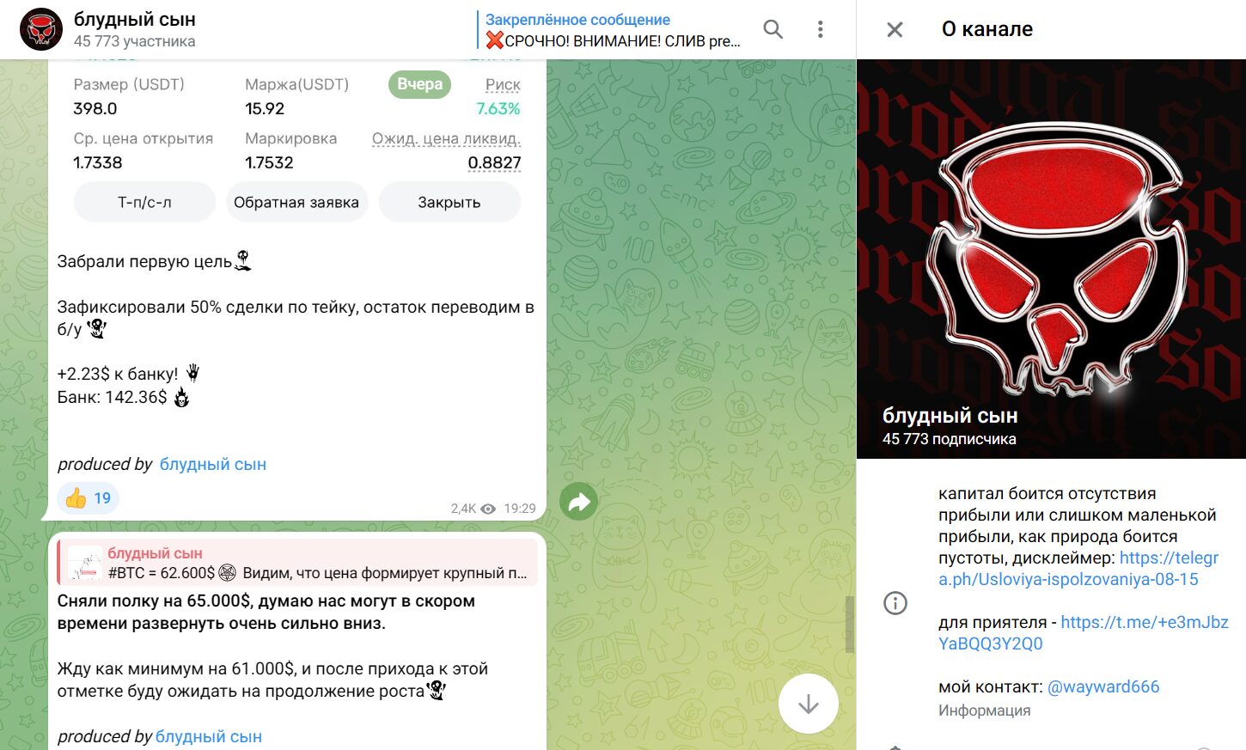Open search in the channel header
This screenshot has width=1246, height=750.
[773, 30]
